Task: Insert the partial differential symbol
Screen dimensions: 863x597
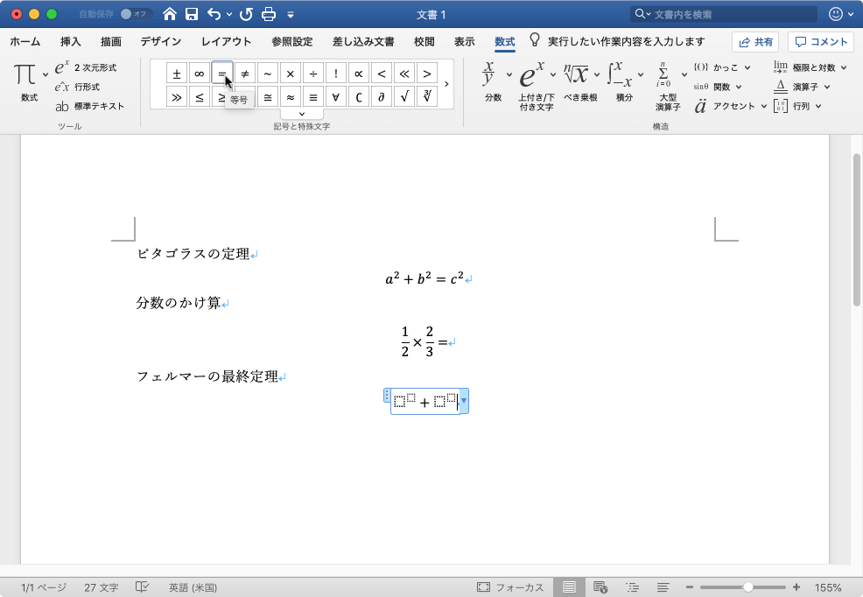Action: 382,97
